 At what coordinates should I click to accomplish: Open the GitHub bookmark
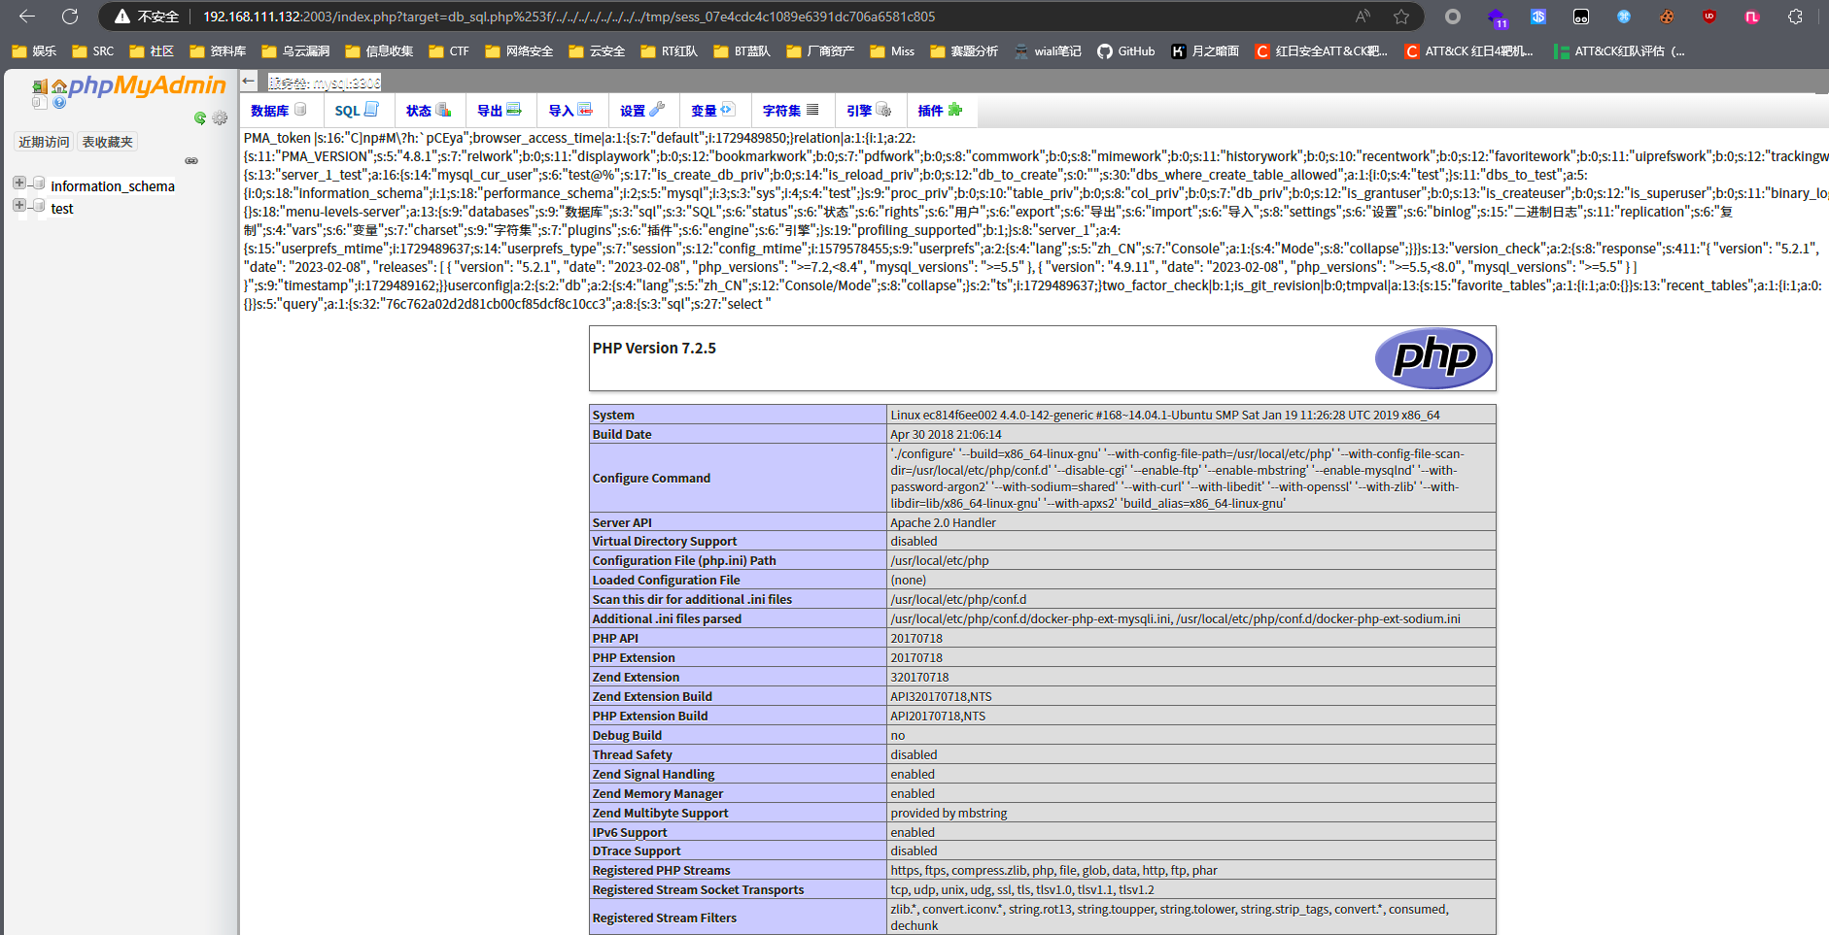click(x=1126, y=51)
